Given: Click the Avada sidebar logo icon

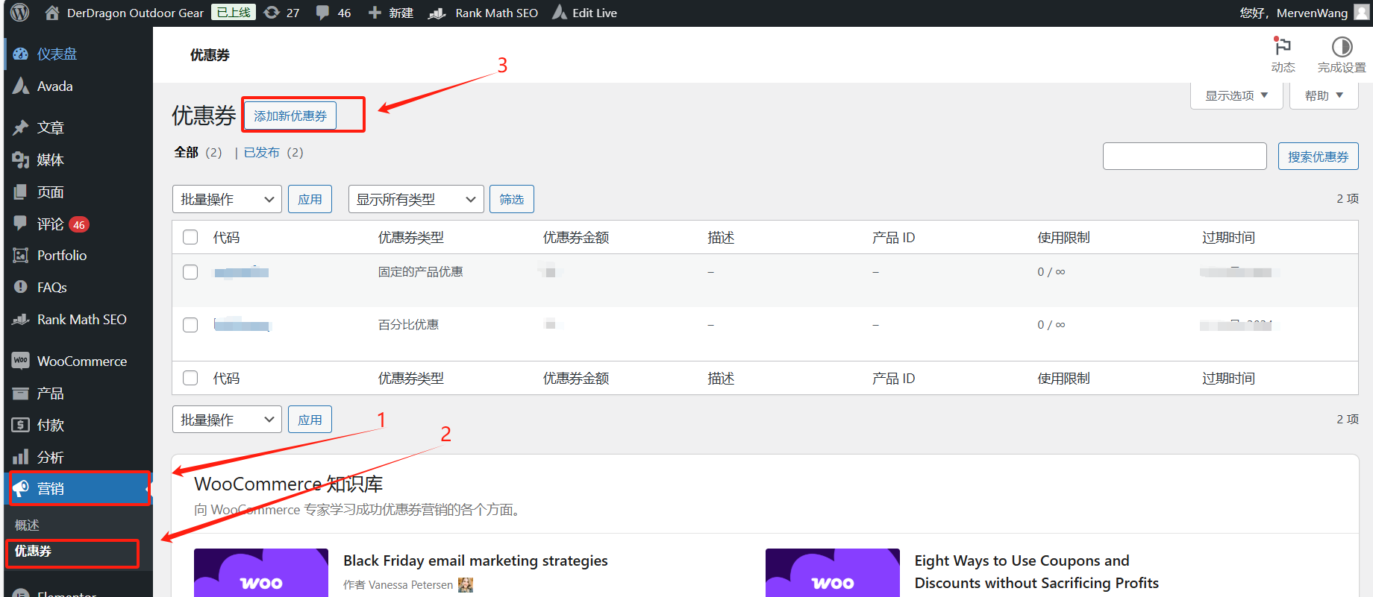Looking at the screenshot, I should coord(21,86).
